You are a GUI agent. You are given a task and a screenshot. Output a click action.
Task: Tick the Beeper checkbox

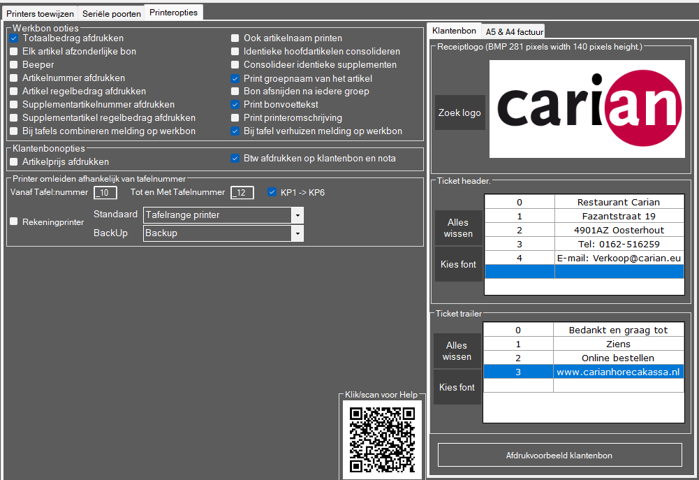coord(14,65)
